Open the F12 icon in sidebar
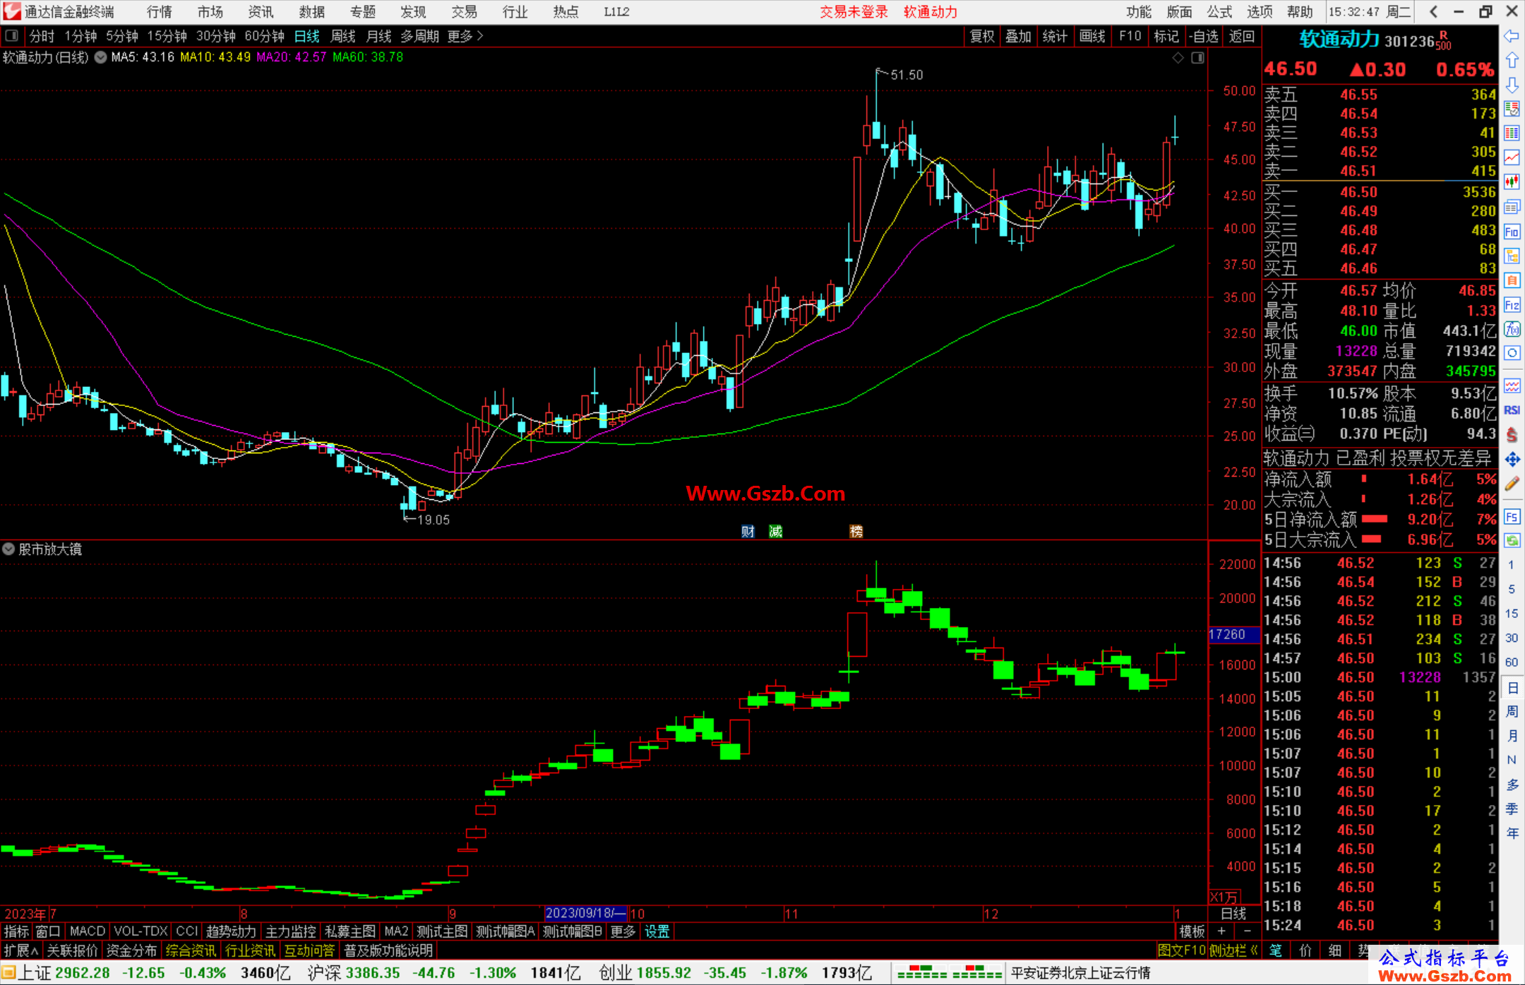The width and height of the screenshot is (1525, 985). pyautogui.click(x=1512, y=305)
